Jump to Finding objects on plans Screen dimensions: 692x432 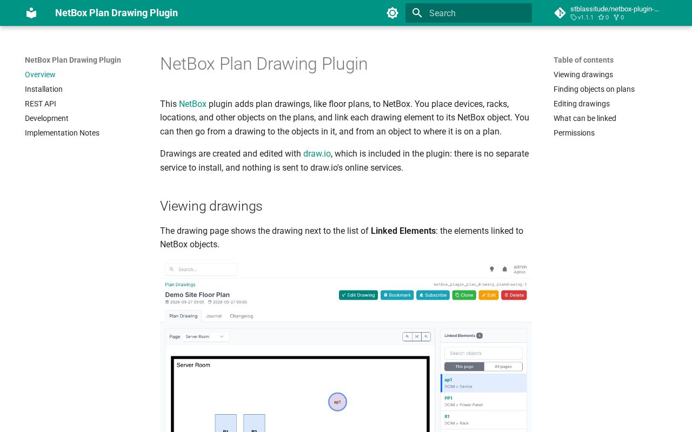tap(594, 89)
